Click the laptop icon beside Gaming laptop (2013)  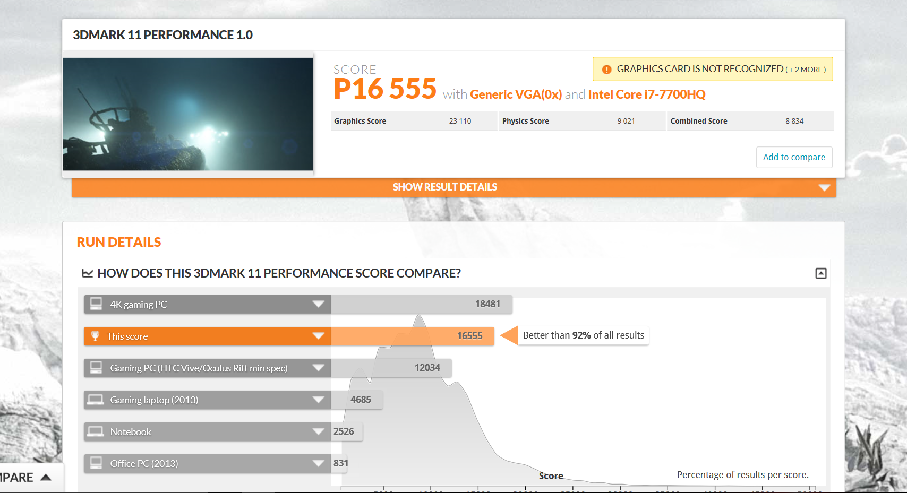[x=96, y=400]
